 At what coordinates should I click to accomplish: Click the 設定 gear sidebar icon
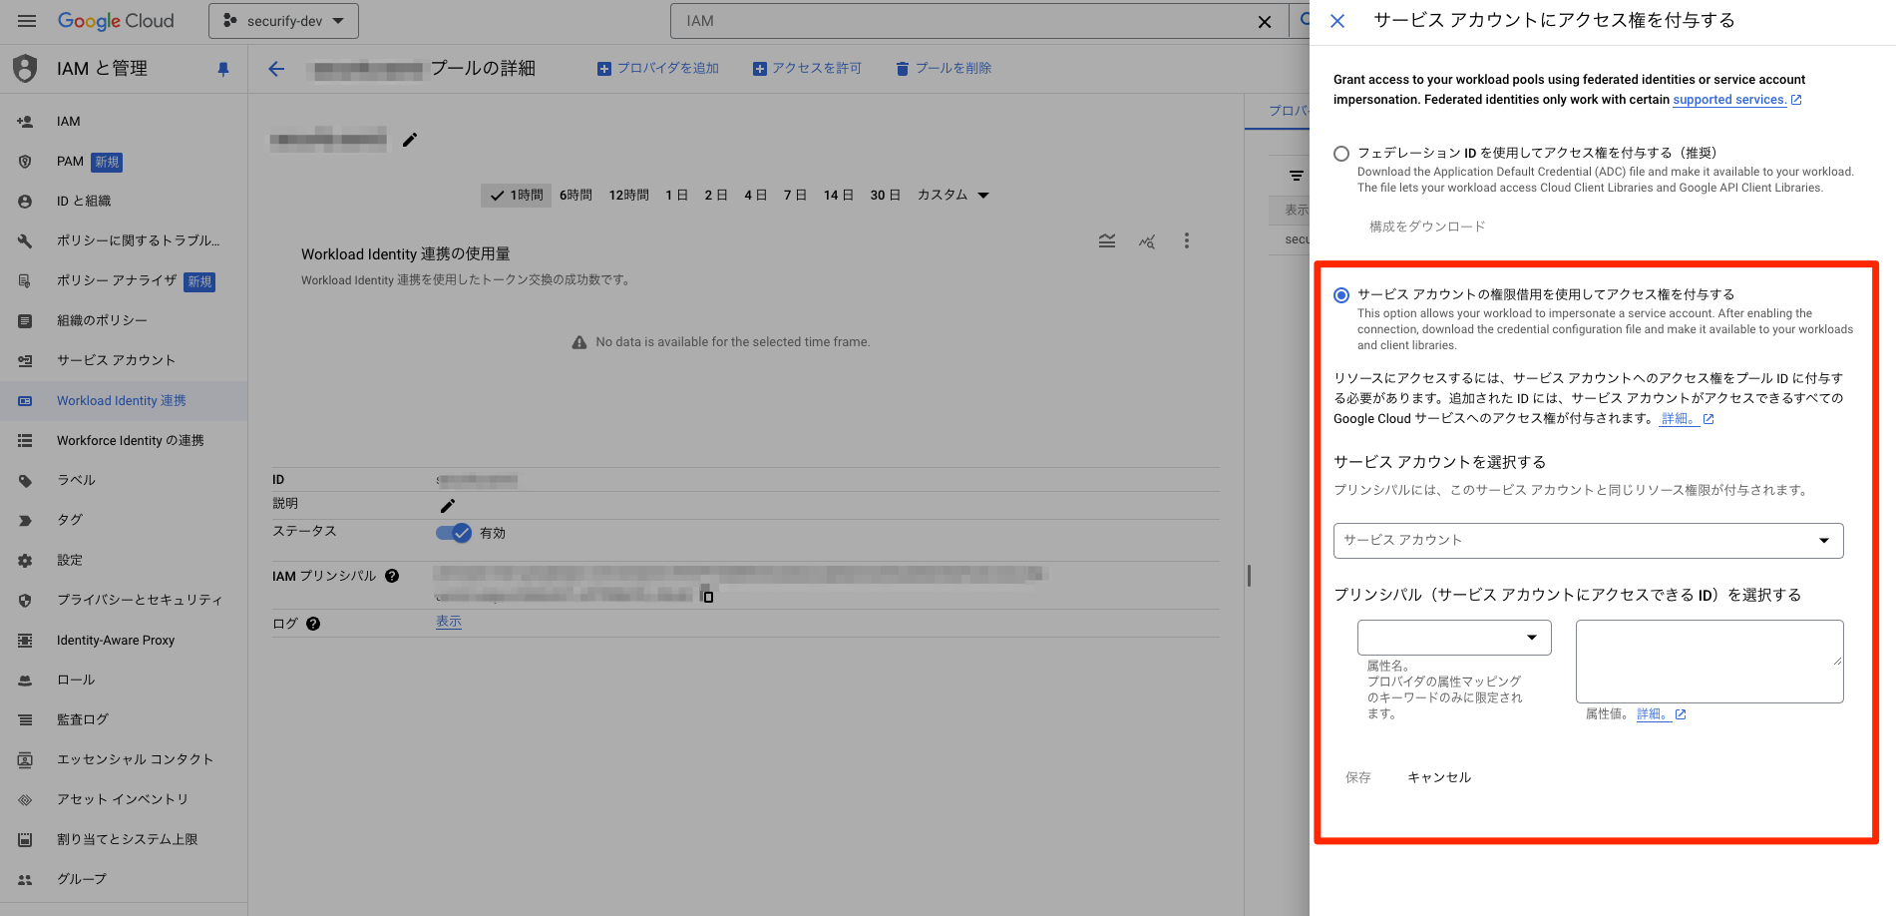(25, 561)
